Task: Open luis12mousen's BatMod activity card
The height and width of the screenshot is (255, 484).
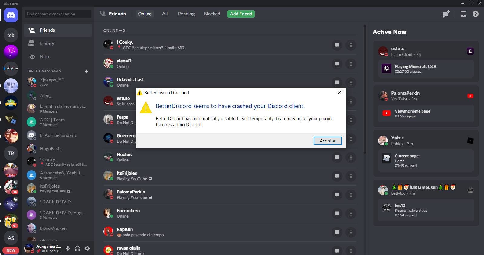Action: [426, 203]
